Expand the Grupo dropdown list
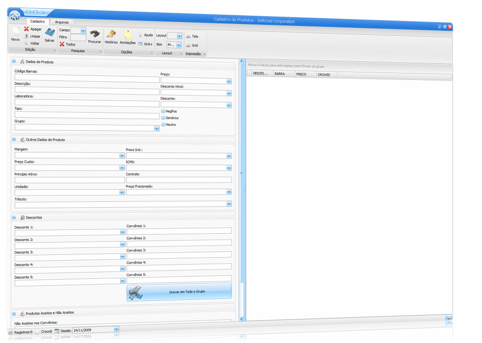The image size is (482, 343). click(157, 128)
